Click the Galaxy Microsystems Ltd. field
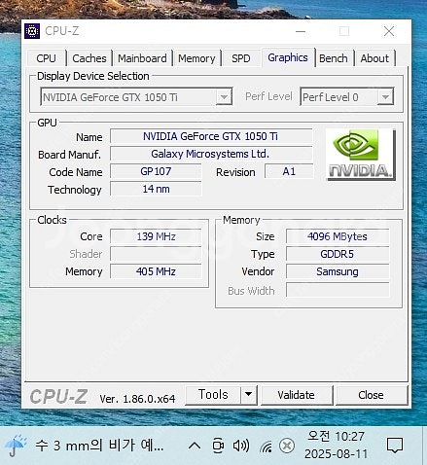 [x=211, y=154]
